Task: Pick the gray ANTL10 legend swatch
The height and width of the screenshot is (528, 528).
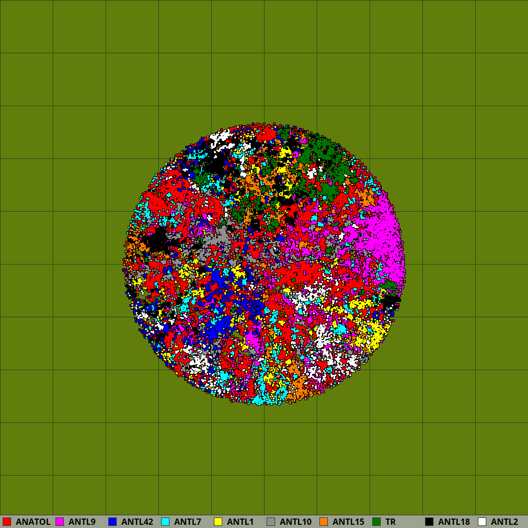Action: tap(271, 522)
